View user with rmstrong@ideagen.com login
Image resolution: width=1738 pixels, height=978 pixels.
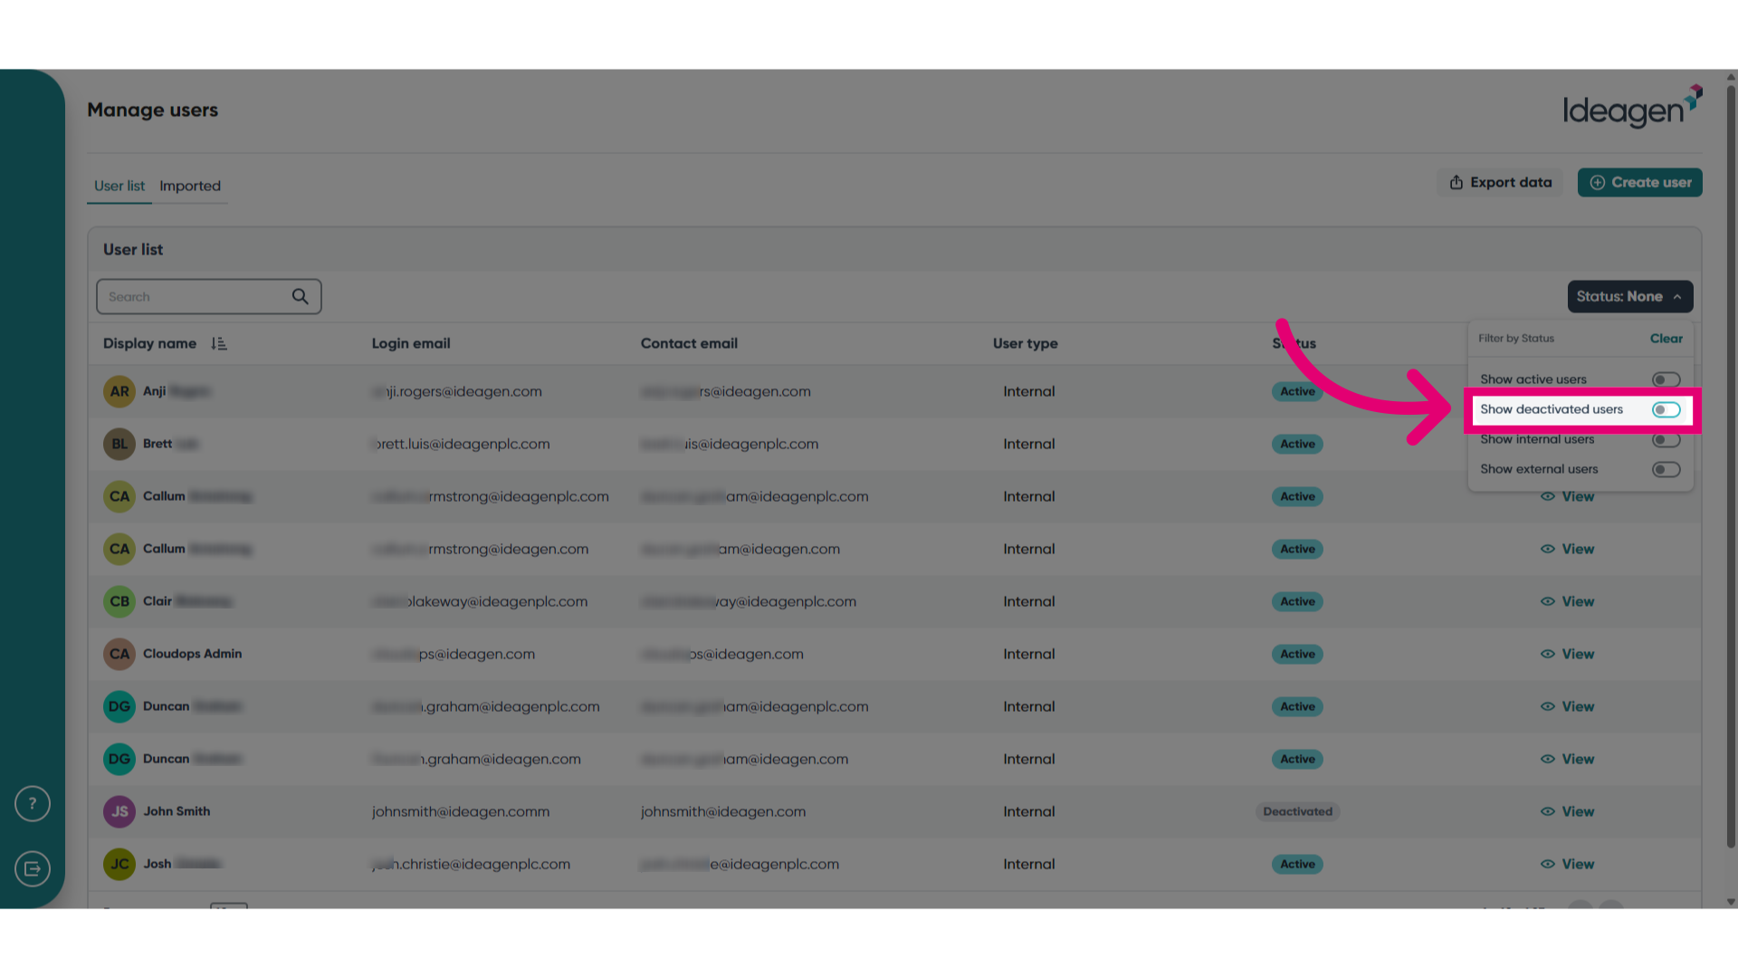[1567, 549]
